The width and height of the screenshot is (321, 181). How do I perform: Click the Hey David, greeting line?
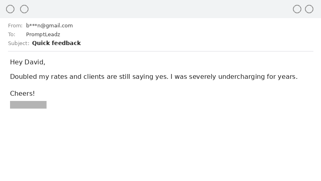(x=28, y=62)
